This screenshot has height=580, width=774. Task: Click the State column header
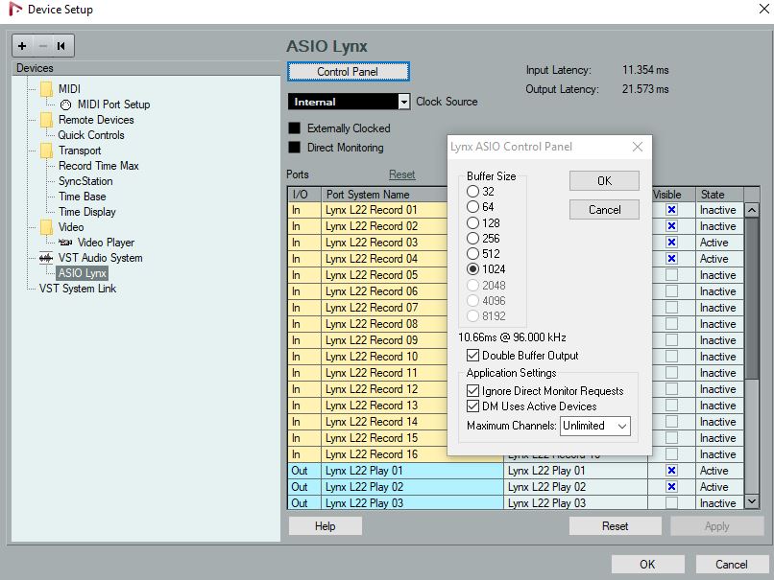[719, 195]
